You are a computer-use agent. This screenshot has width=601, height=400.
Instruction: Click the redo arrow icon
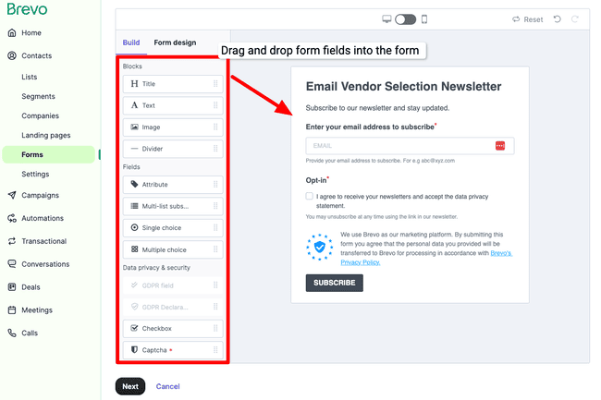click(575, 19)
